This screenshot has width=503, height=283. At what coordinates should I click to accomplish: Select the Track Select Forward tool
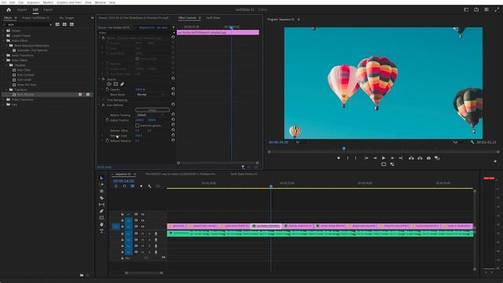tap(101, 185)
